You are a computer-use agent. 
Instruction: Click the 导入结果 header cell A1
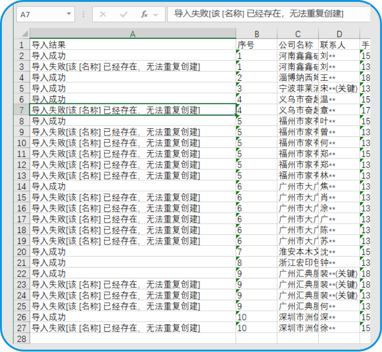133,45
